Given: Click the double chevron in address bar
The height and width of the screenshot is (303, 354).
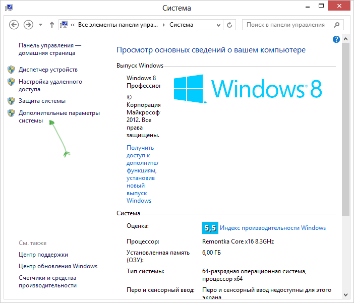Looking at the screenshot, I should 73,25.
